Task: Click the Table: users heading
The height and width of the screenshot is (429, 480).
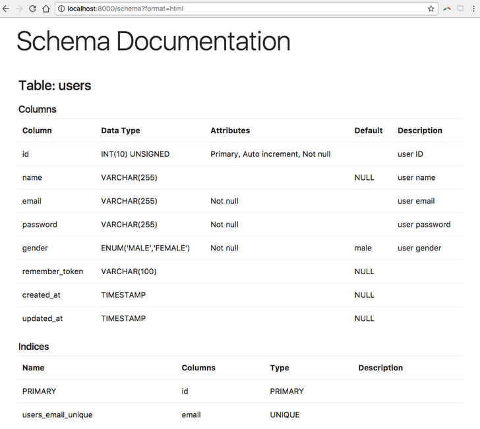Action: tap(55, 86)
